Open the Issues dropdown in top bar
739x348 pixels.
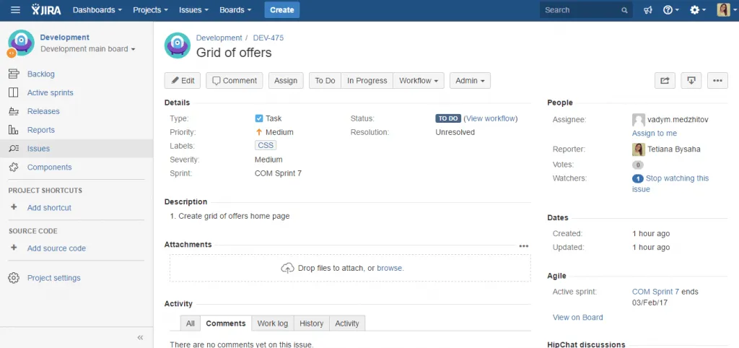coord(194,10)
